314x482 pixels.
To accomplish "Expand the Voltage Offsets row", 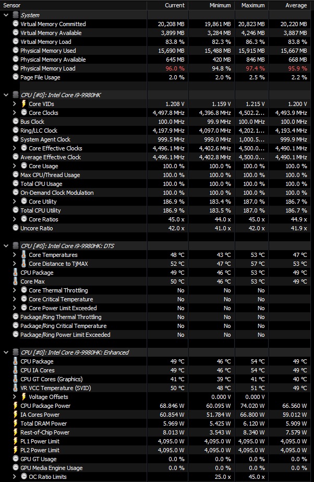I will coord(15,397).
